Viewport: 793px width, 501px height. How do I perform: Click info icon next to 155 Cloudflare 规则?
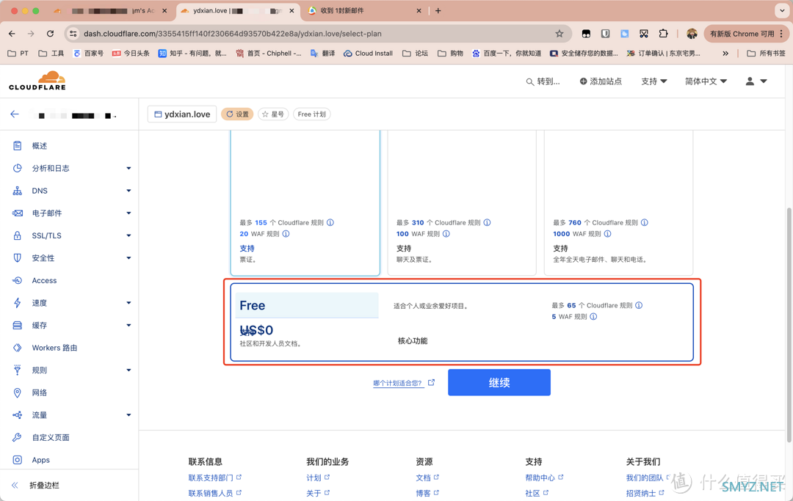pos(330,223)
